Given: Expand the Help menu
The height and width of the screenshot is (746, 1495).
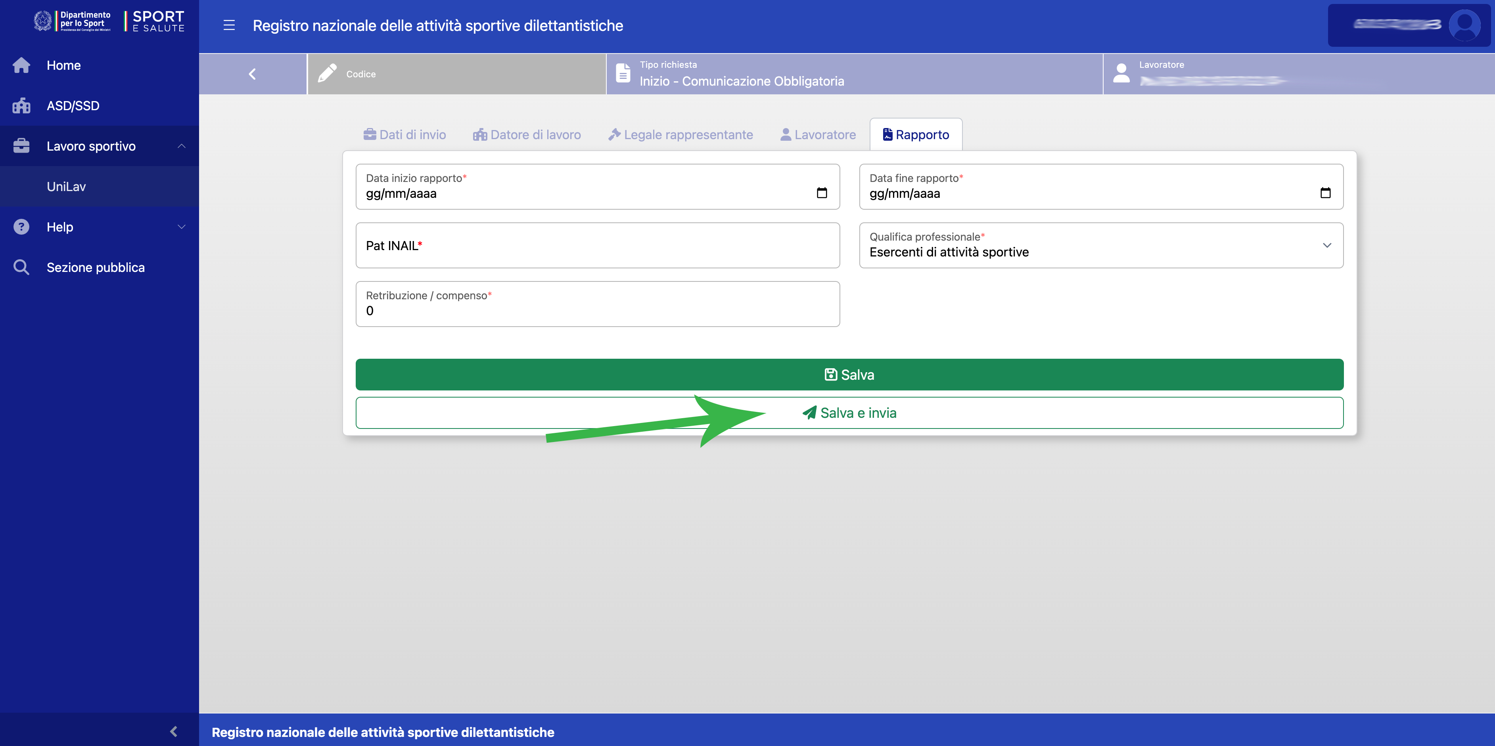Looking at the screenshot, I should [182, 227].
